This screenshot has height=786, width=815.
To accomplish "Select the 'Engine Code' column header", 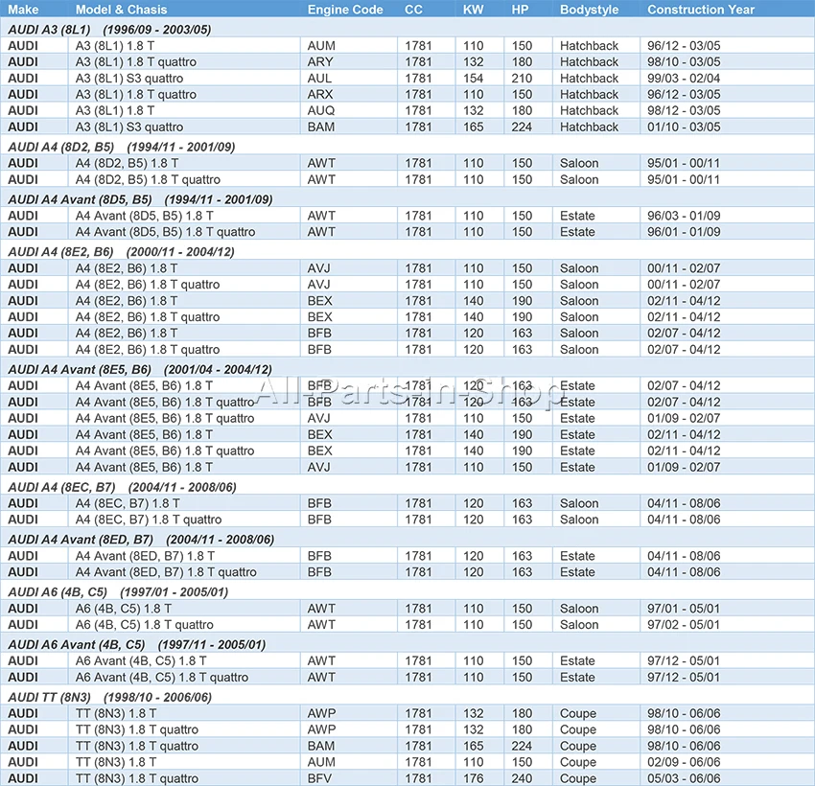I will coord(345,10).
